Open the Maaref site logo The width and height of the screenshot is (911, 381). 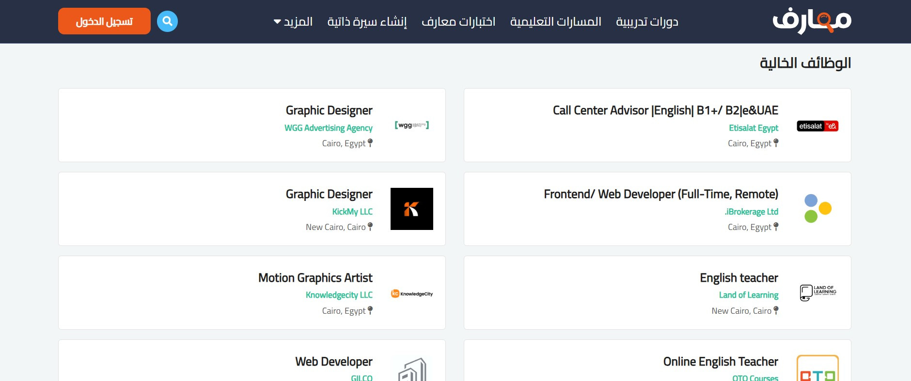(x=812, y=21)
